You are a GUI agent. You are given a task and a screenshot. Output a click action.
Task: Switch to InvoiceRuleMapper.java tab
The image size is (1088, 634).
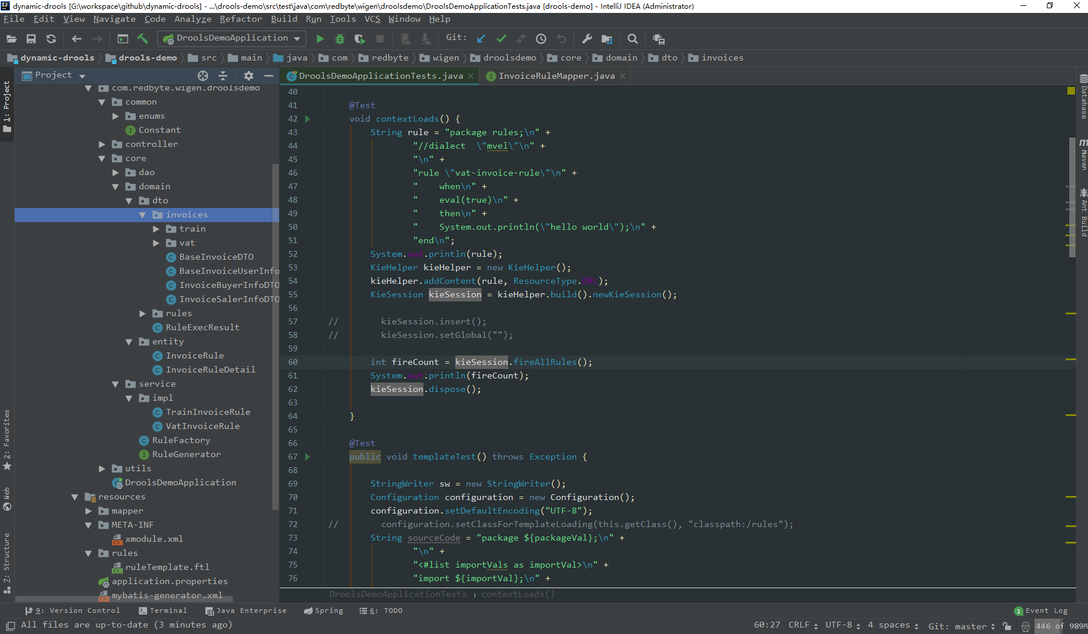point(556,76)
